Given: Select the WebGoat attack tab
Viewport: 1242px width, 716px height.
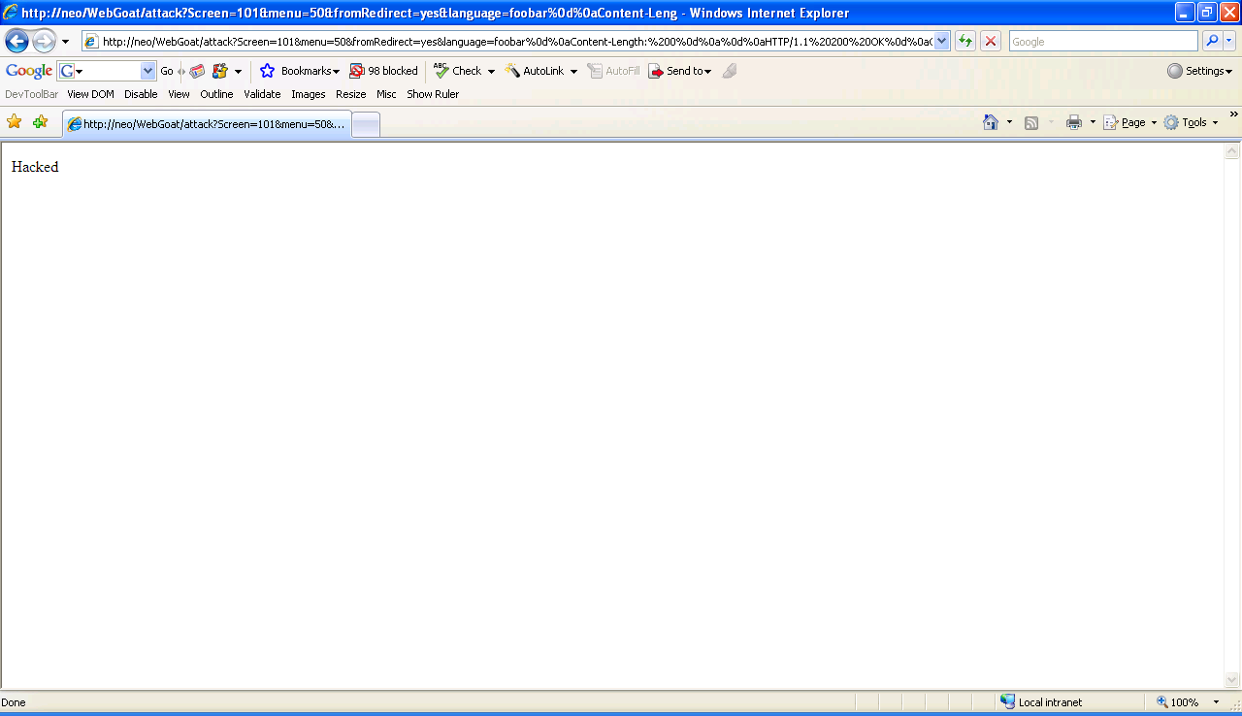Looking at the screenshot, I should tap(206, 124).
